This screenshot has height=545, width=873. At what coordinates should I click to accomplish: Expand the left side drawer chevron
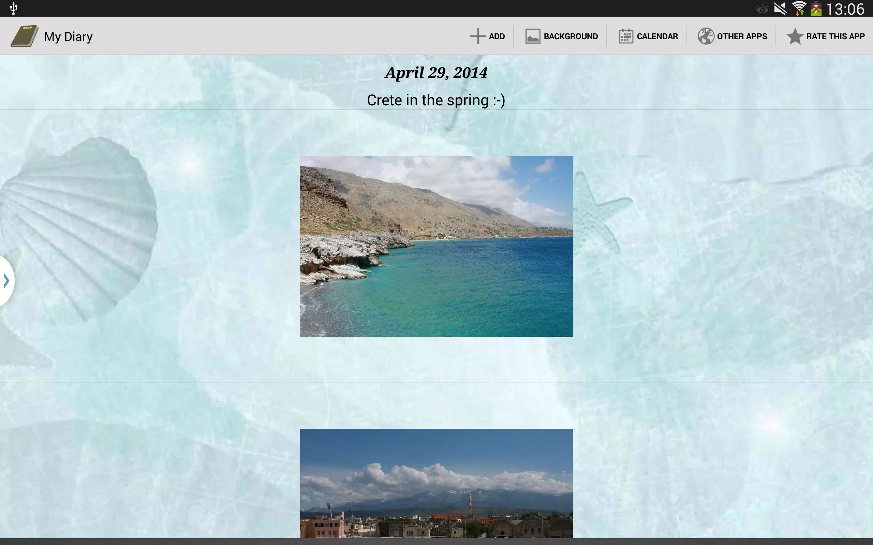click(x=6, y=280)
